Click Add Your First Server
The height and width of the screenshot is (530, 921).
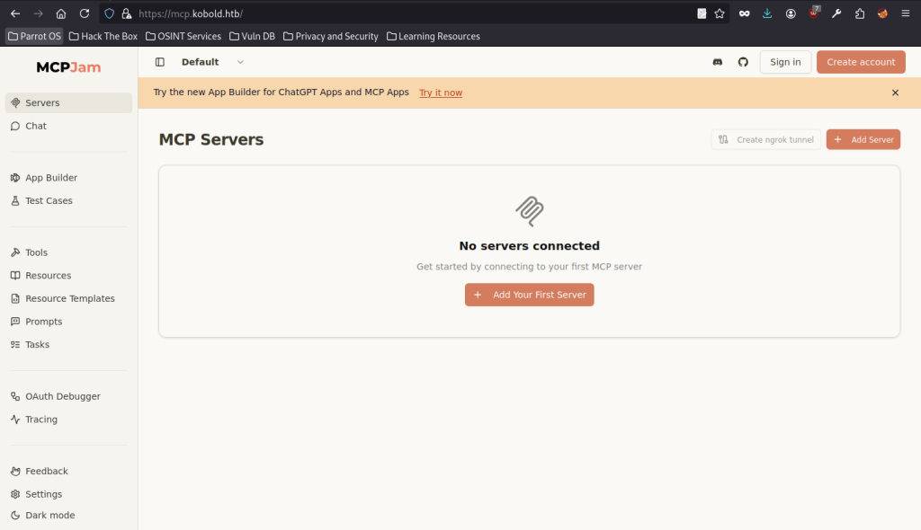click(529, 295)
